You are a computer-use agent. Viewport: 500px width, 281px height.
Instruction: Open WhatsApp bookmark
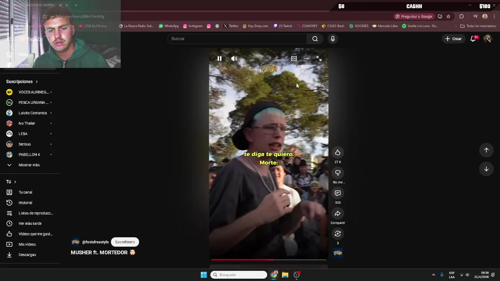point(169,26)
